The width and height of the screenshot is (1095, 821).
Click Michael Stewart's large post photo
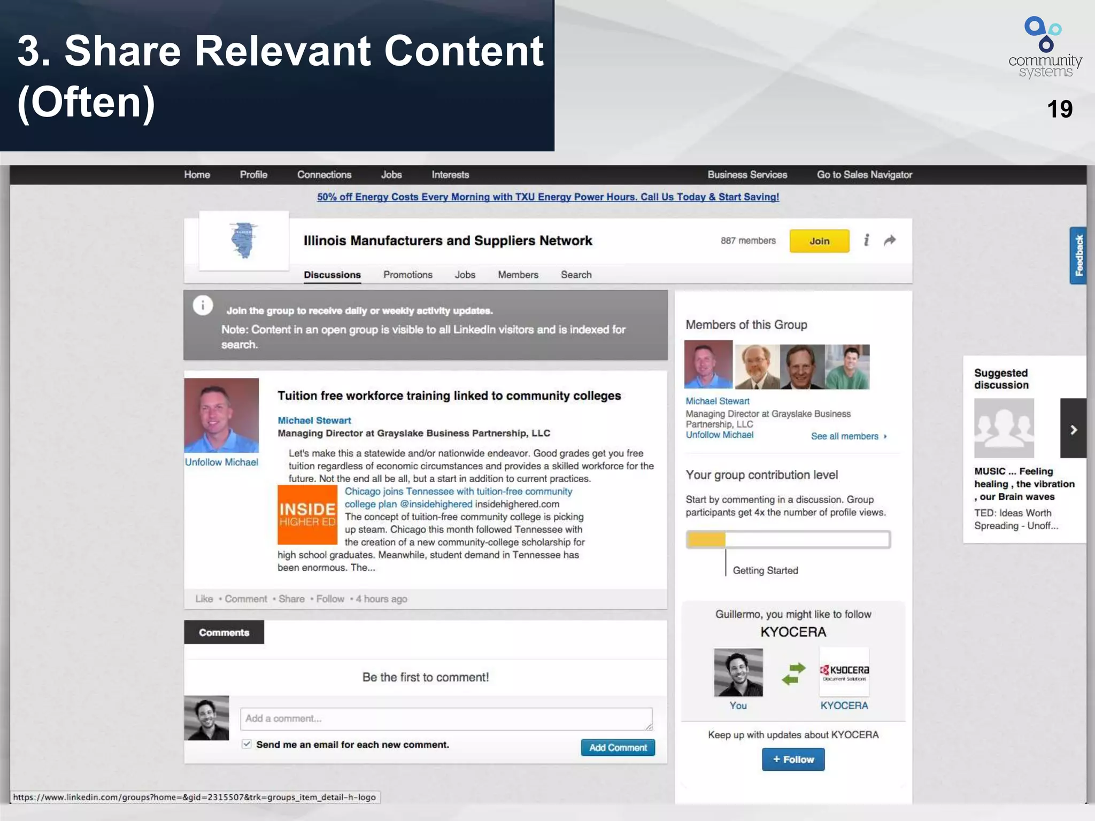click(221, 415)
